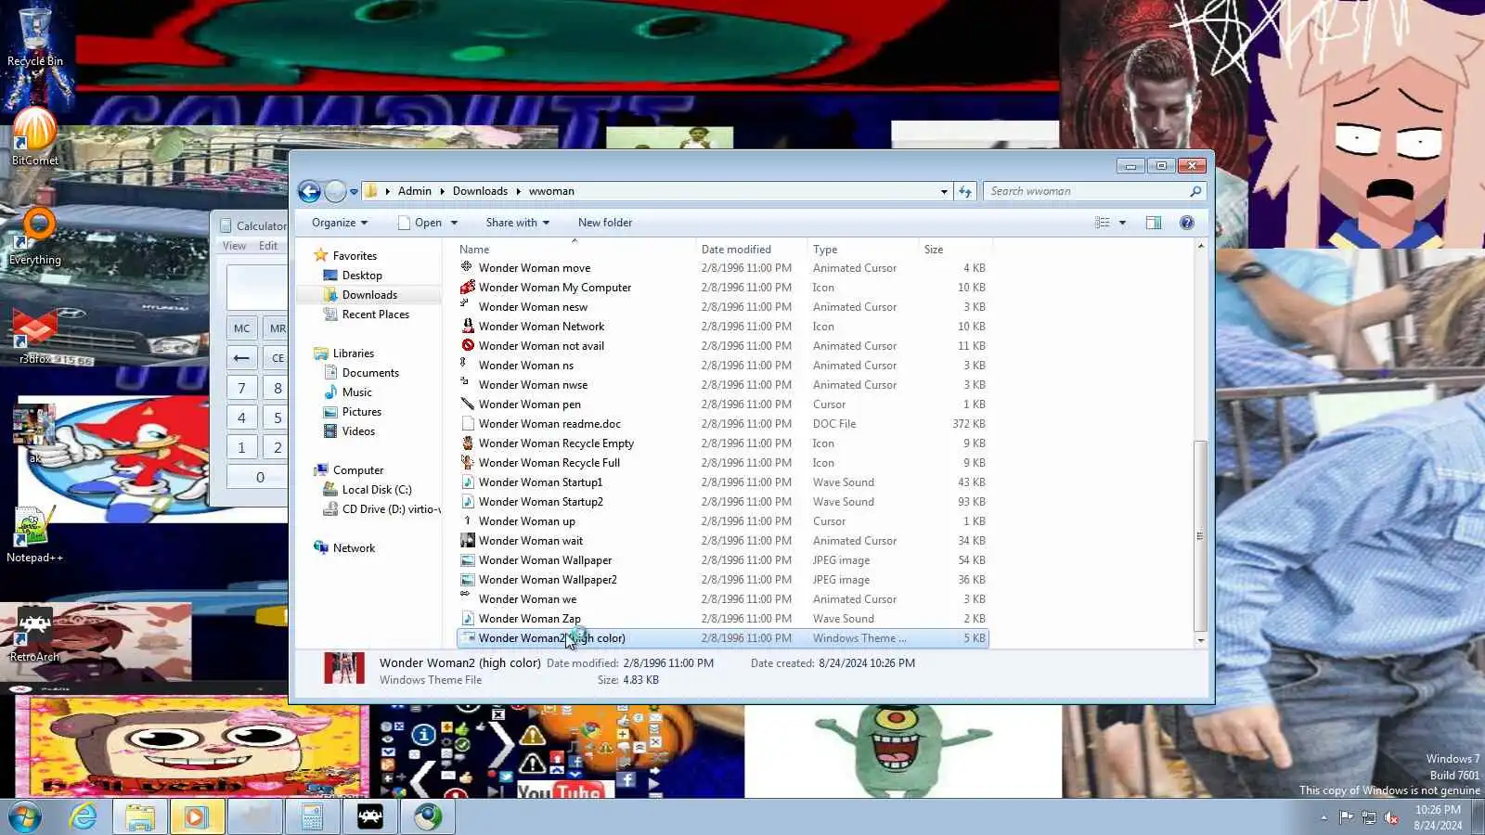Click the volume icon in the system tray

click(1391, 817)
